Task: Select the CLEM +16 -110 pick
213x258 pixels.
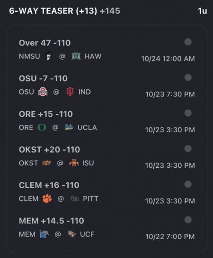Action: click(49, 185)
